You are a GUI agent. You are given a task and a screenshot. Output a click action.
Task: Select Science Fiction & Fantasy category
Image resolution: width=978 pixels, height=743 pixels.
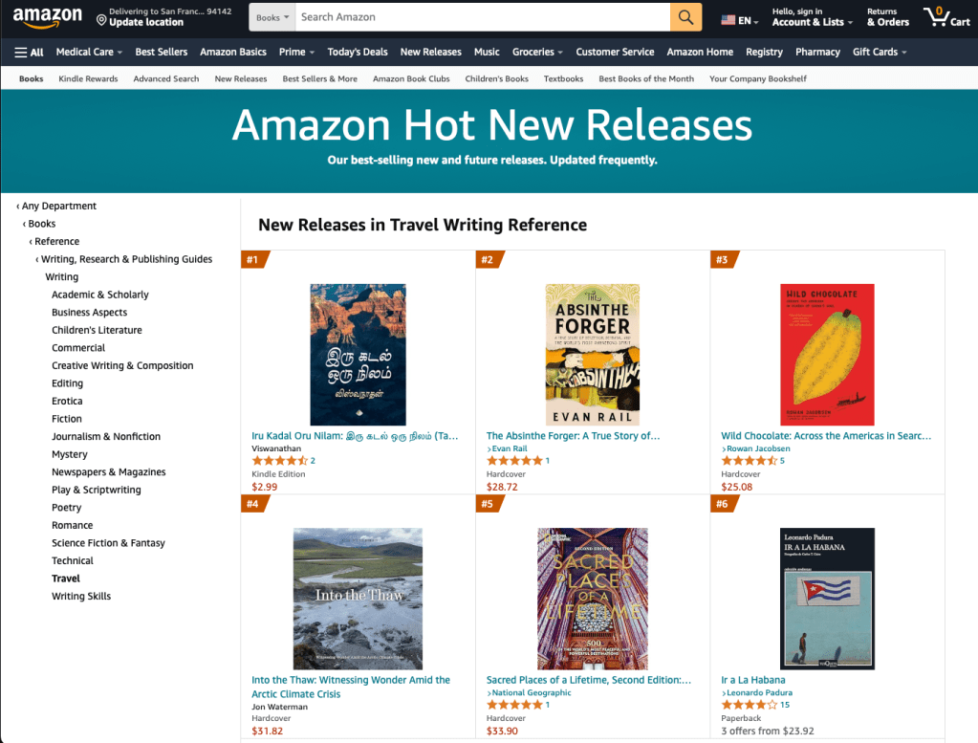pos(108,543)
